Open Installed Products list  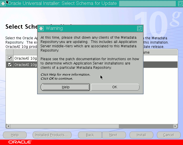52,135
